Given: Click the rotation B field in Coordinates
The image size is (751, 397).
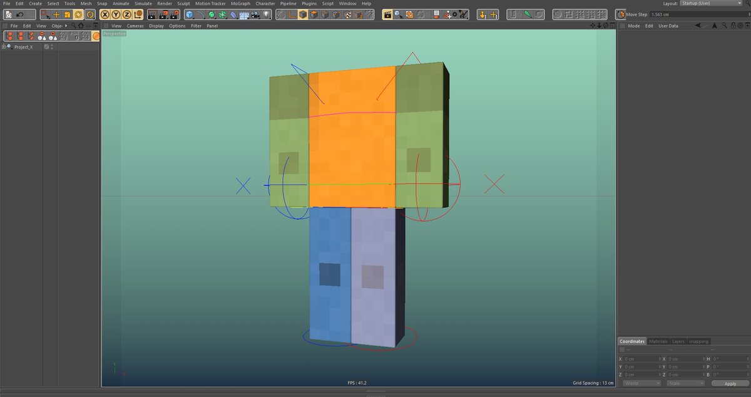Looking at the screenshot, I should [x=730, y=374].
